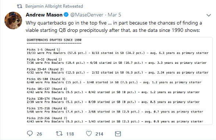Click the blue verified badge beside Andrew Mason
This screenshot has width=216, height=140.
66,15
